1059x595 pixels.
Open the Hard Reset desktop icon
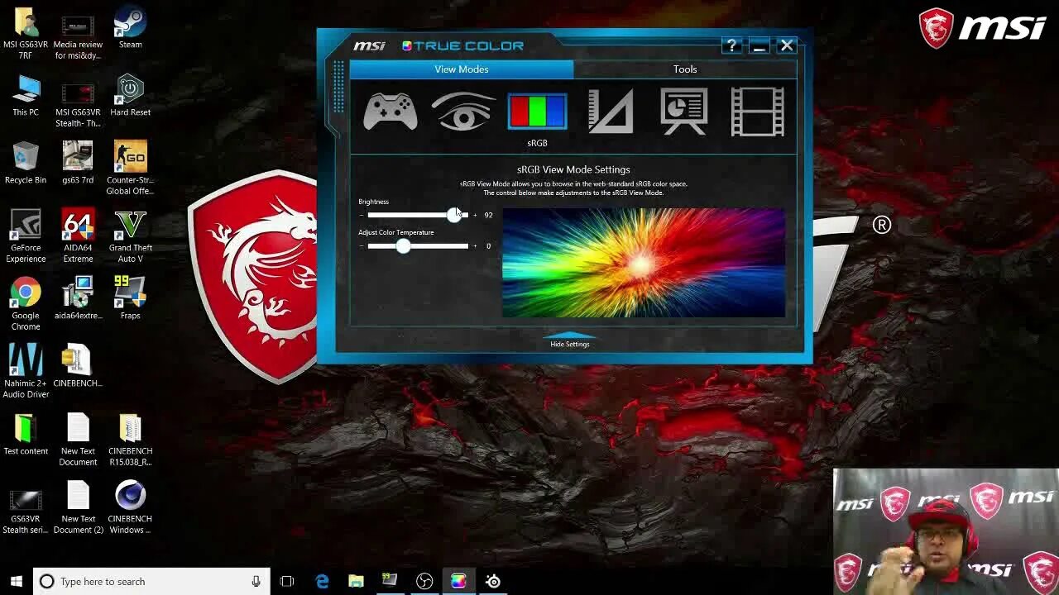point(130,96)
